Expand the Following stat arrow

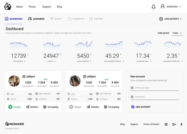pos(25,61)
